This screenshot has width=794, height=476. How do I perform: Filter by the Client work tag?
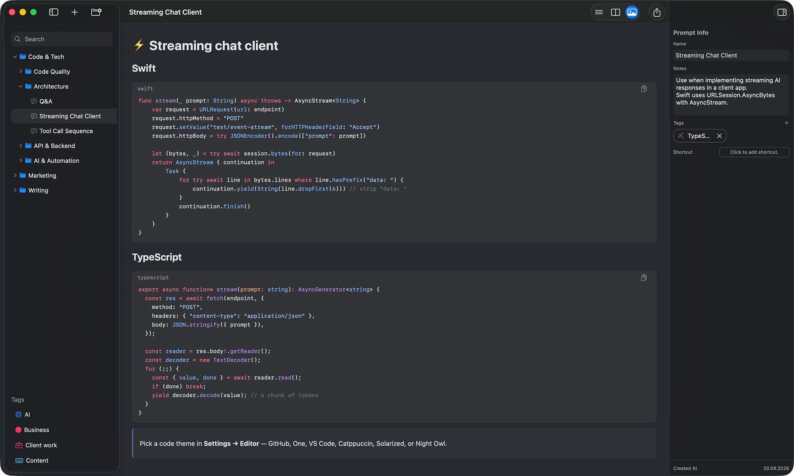coord(36,445)
